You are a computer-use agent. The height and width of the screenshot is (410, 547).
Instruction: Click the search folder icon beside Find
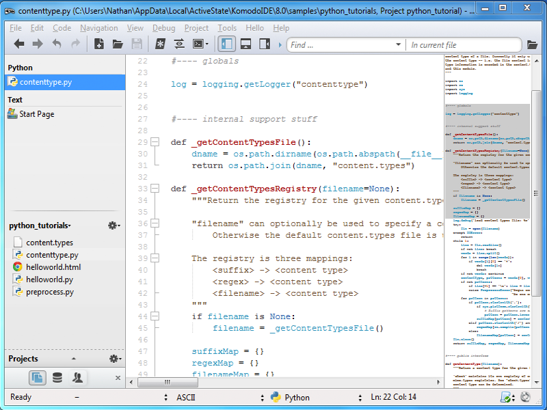tap(532, 45)
